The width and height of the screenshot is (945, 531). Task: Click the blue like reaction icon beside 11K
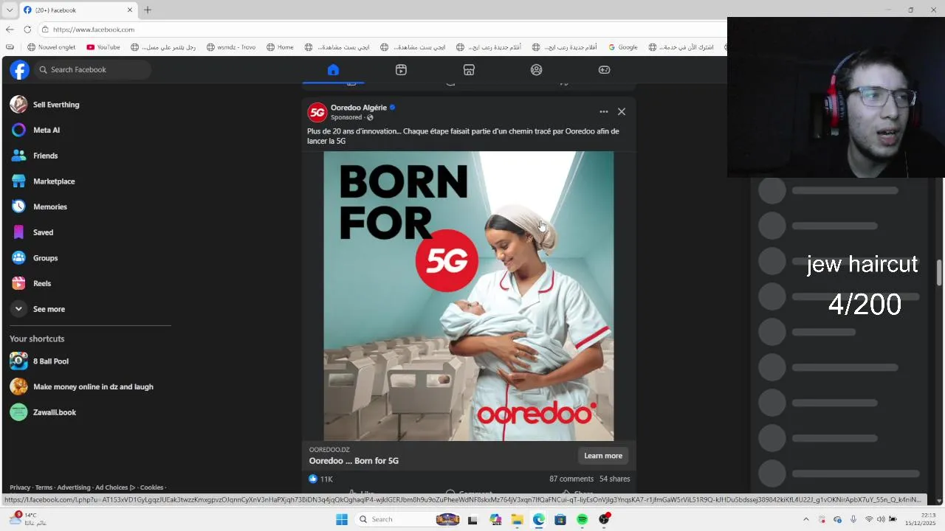tap(313, 479)
